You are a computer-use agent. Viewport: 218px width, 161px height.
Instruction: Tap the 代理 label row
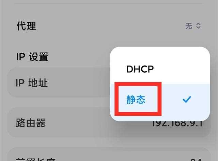point(109,26)
